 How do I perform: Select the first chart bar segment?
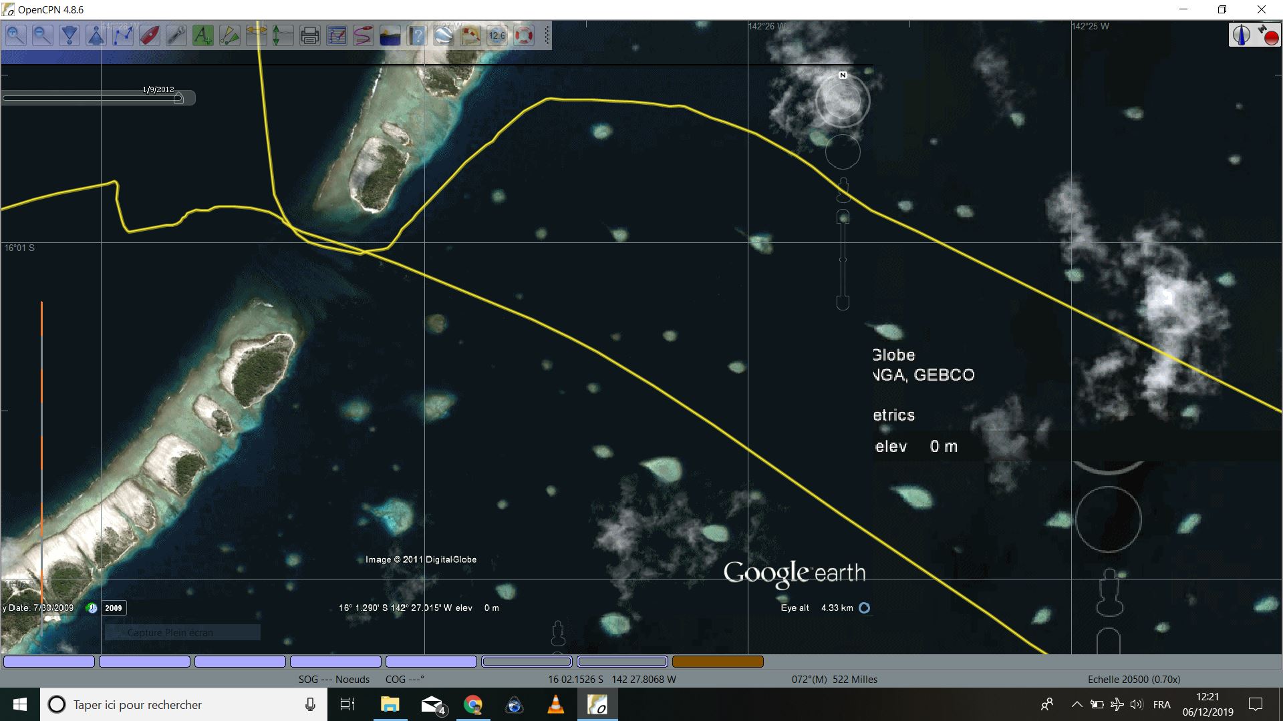pyautogui.click(x=49, y=662)
